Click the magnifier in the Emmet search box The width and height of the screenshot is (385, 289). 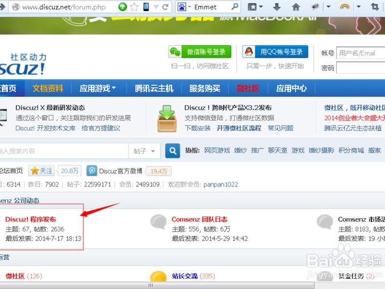[x=235, y=7]
